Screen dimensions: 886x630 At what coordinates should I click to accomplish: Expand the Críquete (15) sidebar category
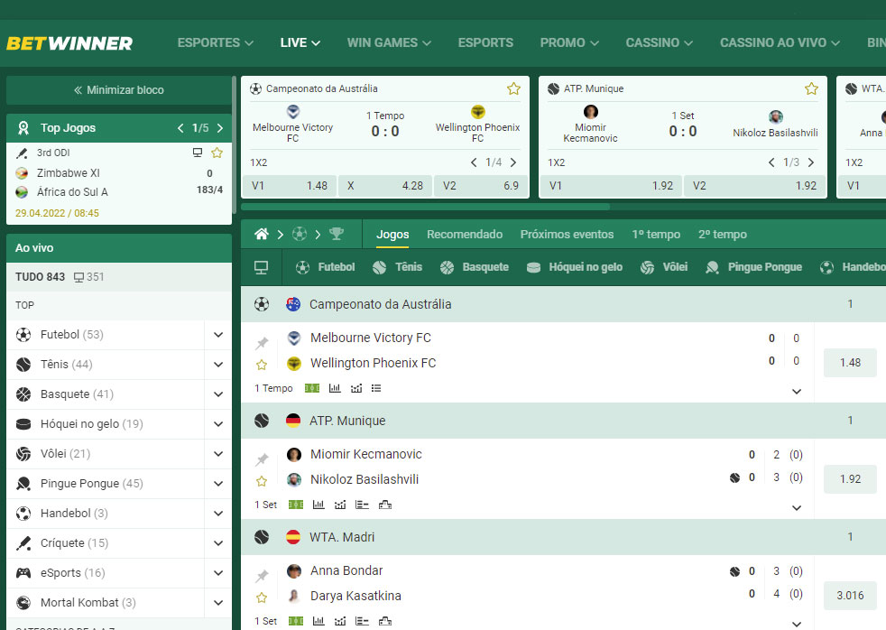[x=218, y=543]
